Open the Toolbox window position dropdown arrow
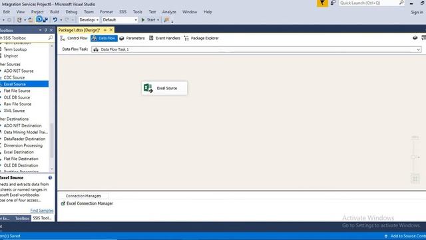426x240 pixels. [40, 30]
